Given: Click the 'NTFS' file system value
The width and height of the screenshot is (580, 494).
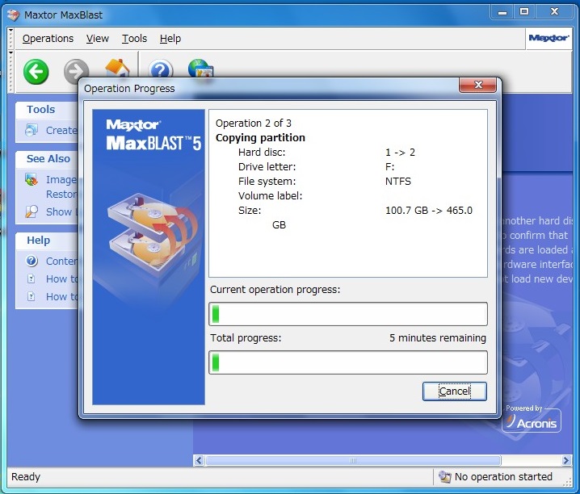Looking at the screenshot, I should 398,181.
